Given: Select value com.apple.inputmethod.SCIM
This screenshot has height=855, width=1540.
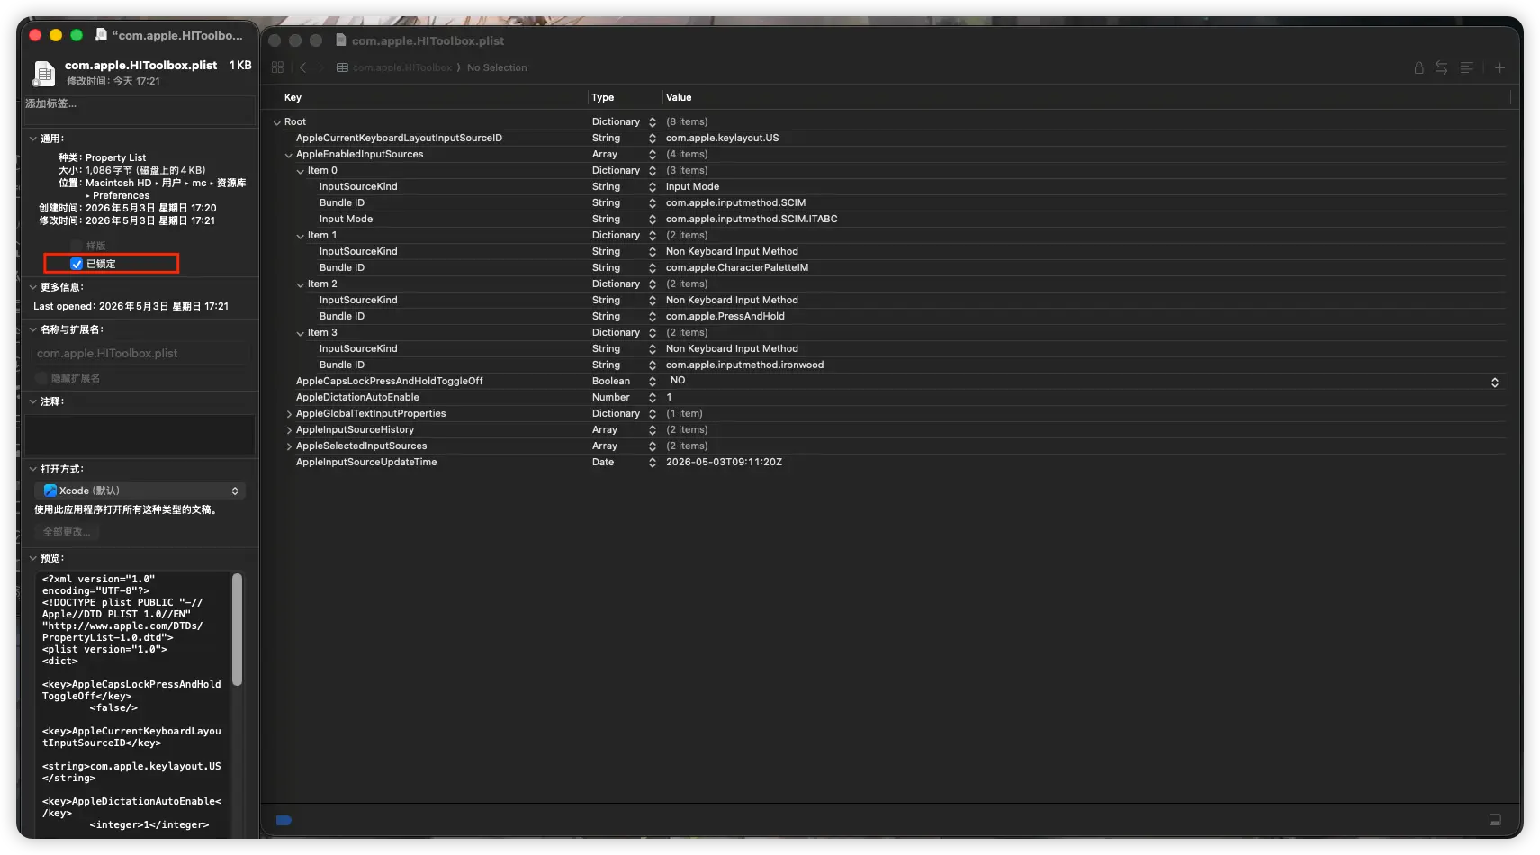Looking at the screenshot, I should [x=735, y=202].
